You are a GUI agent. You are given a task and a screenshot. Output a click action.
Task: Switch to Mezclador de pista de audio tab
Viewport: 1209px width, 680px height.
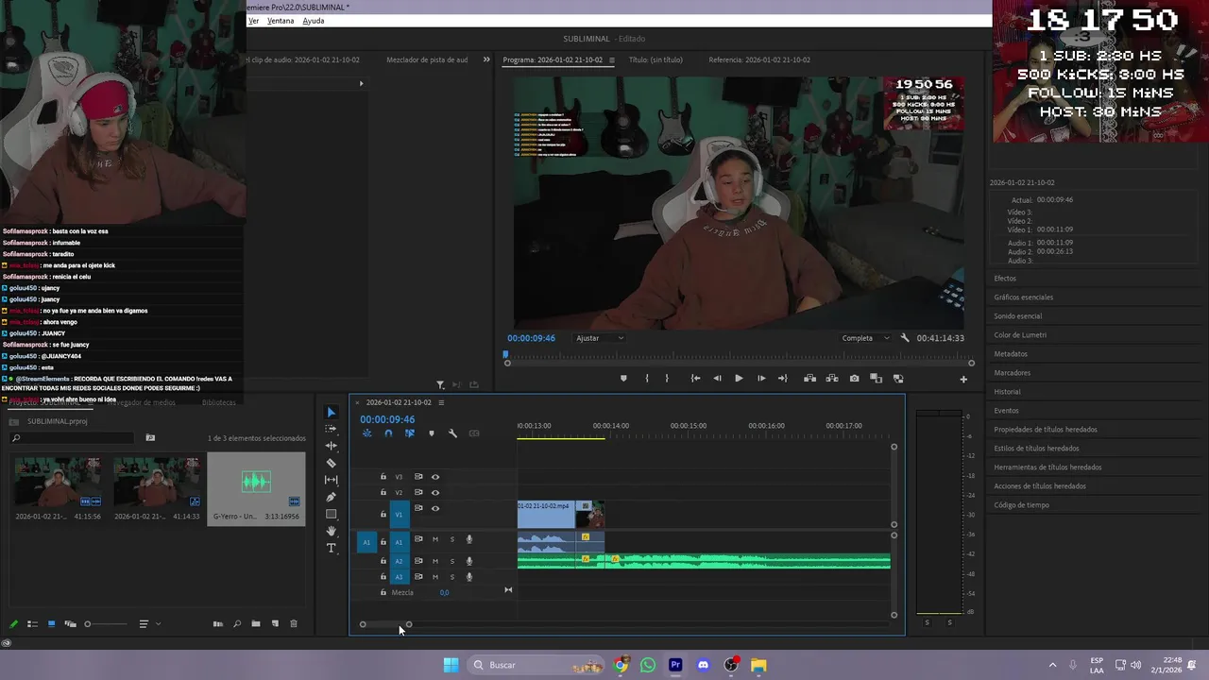tap(427, 59)
